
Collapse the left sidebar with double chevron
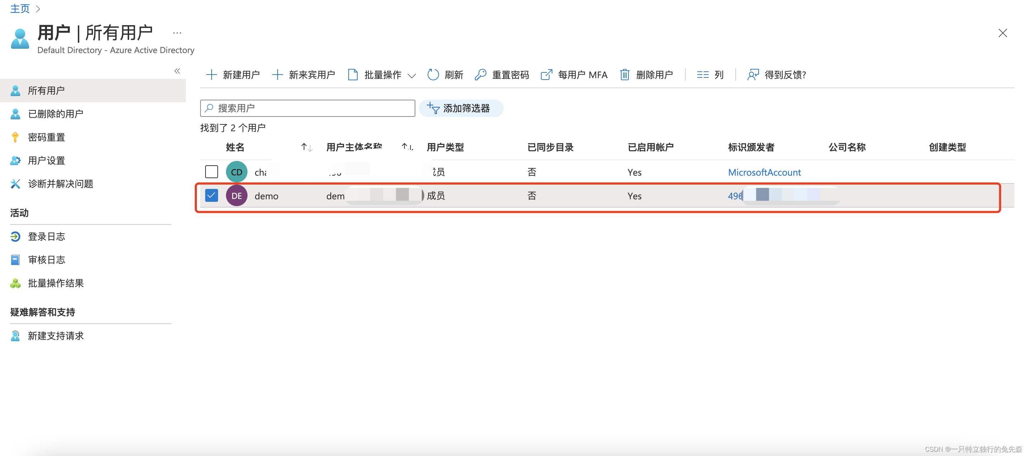(x=177, y=71)
